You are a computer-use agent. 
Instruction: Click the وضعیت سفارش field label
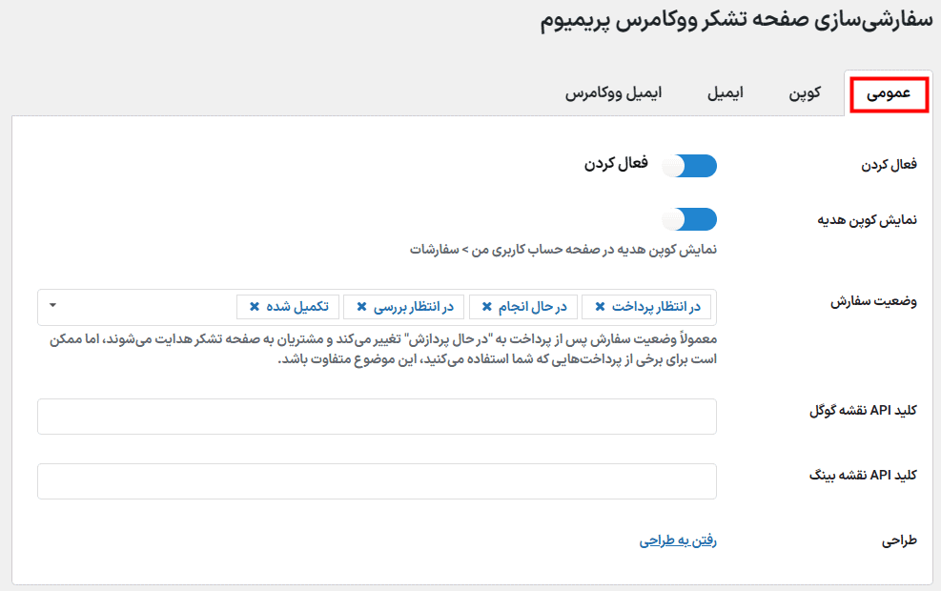point(873,301)
